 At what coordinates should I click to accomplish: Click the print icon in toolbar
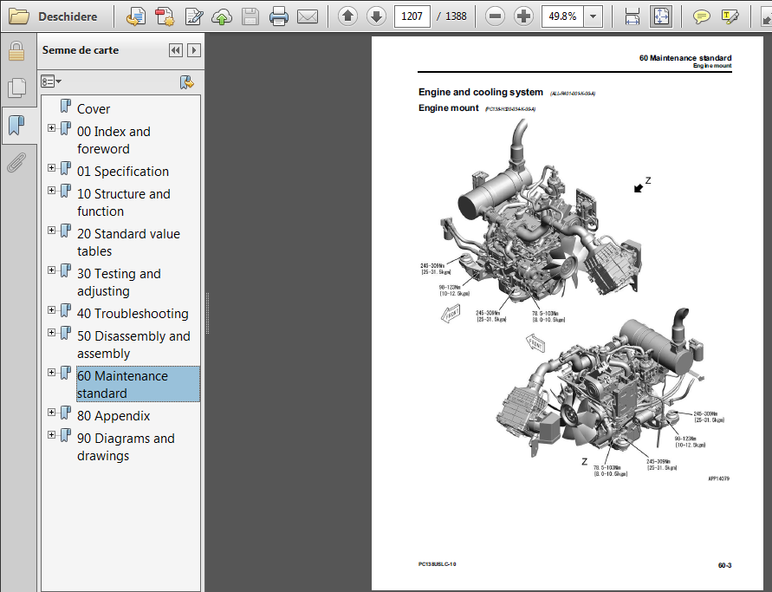(278, 16)
